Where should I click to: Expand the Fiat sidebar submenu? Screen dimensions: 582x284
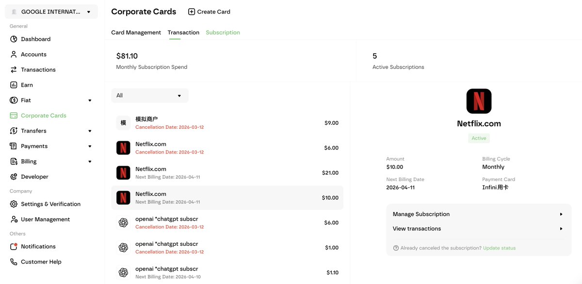[x=89, y=101]
